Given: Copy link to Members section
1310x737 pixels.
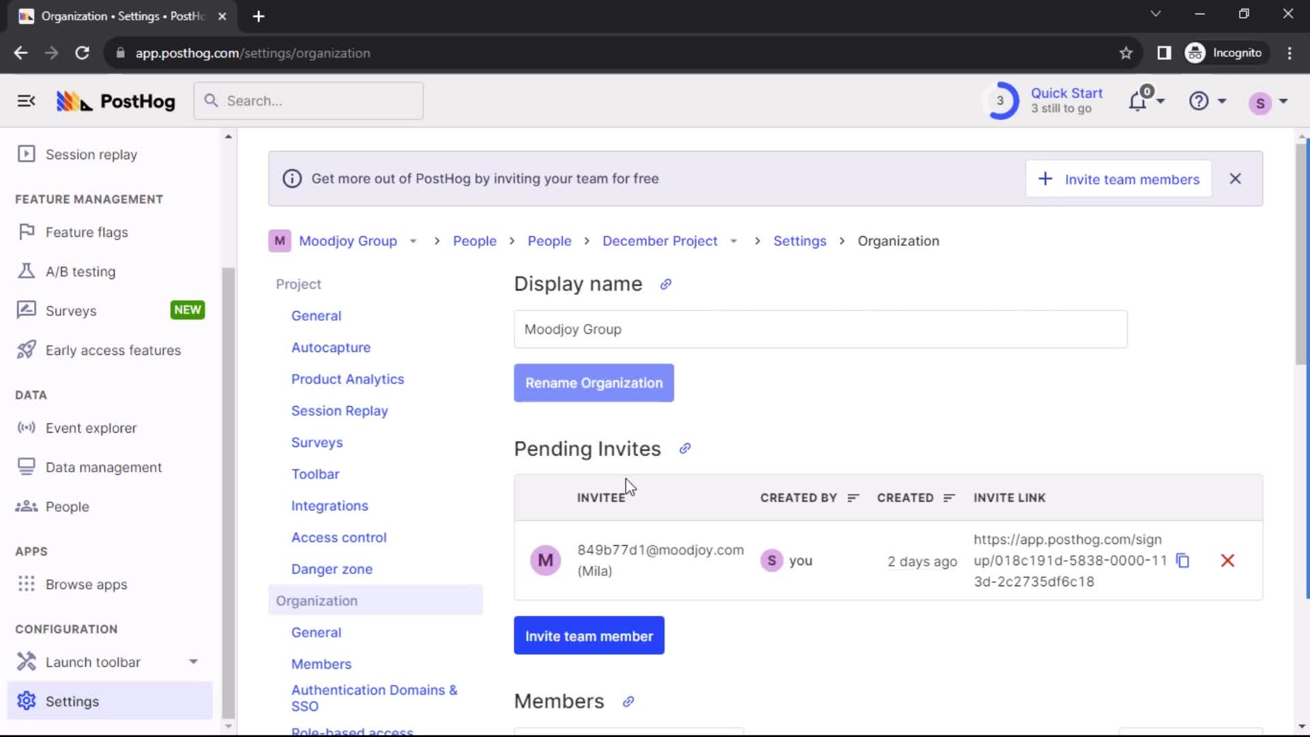Looking at the screenshot, I should pyautogui.click(x=628, y=702).
